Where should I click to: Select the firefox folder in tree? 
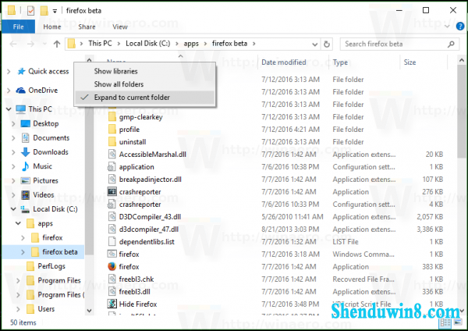pyautogui.click(x=52, y=237)
